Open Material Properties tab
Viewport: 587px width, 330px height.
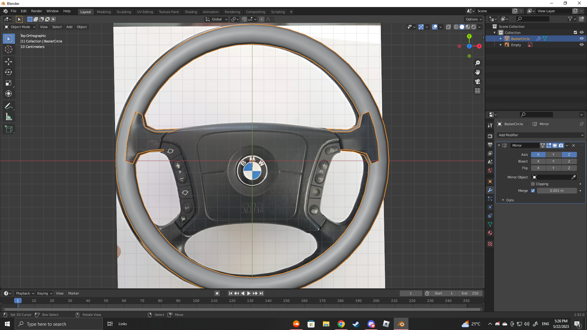pyautogui.click(x=490, y=233)
